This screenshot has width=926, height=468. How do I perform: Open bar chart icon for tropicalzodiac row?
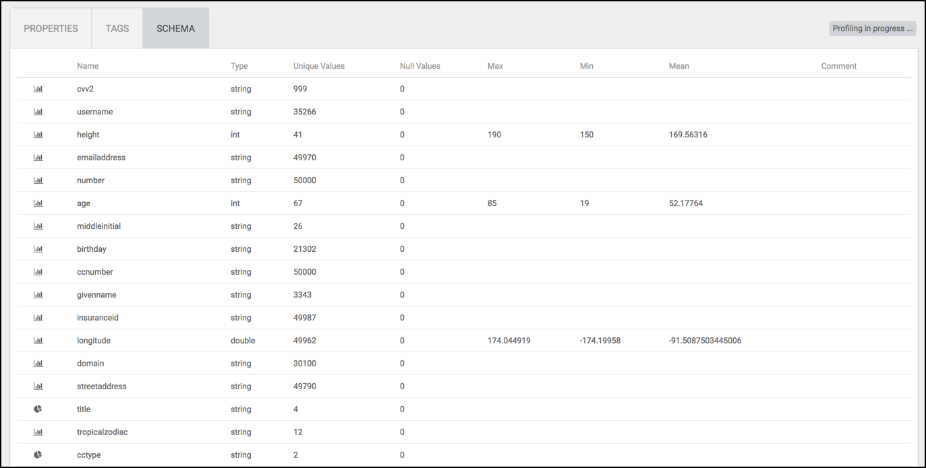point(38,432)
